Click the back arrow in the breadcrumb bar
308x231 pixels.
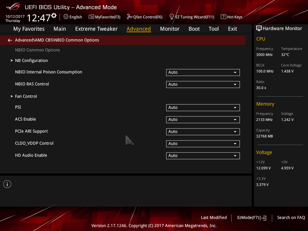10,40
